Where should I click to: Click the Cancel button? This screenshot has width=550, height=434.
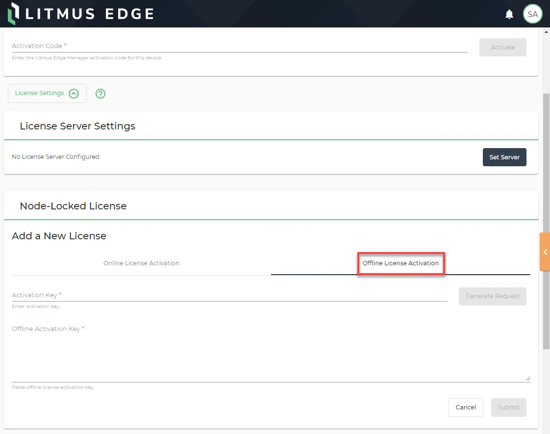click(x=466, y=408)
